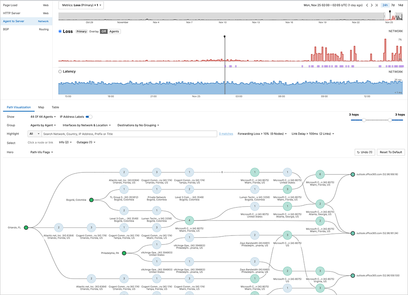Select the Philadelphia, PA agent node

(124, 253)
